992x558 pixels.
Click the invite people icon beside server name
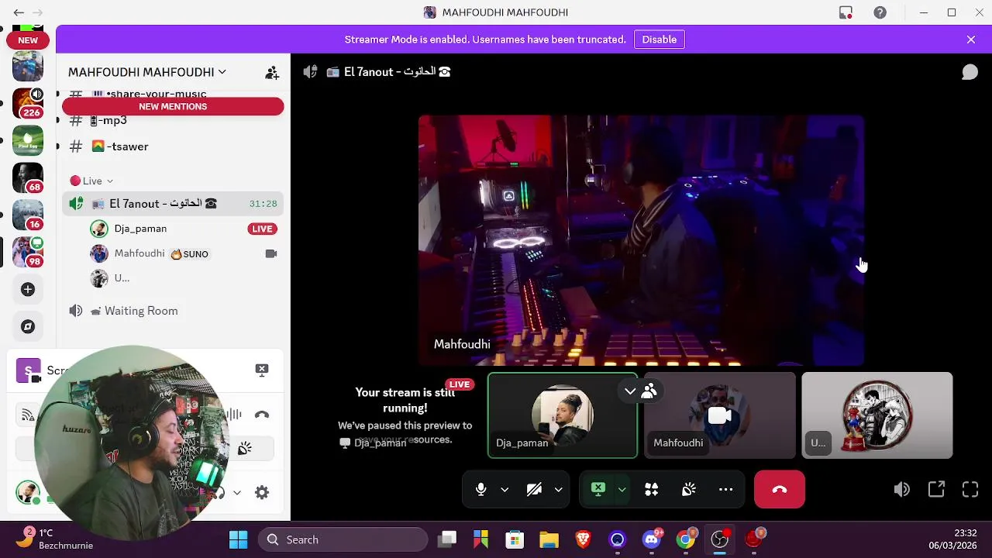coord(272,73)
